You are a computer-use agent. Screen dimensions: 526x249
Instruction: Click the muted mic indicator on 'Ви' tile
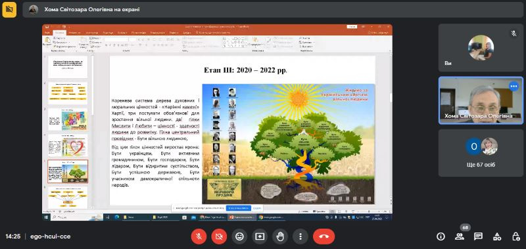[514, 33]
